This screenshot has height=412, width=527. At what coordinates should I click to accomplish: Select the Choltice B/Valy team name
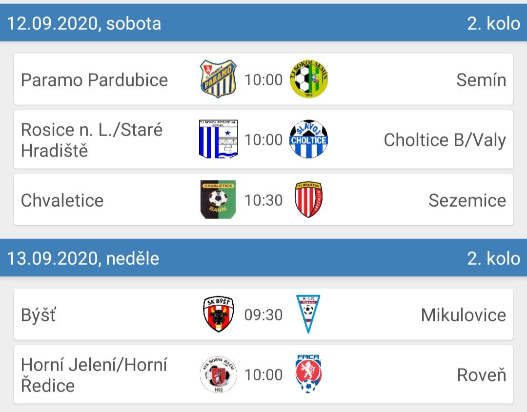pyautogui.click(x=445, y=140)
